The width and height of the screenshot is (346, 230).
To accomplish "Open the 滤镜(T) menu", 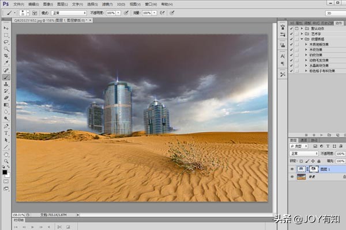I will 107,4.
